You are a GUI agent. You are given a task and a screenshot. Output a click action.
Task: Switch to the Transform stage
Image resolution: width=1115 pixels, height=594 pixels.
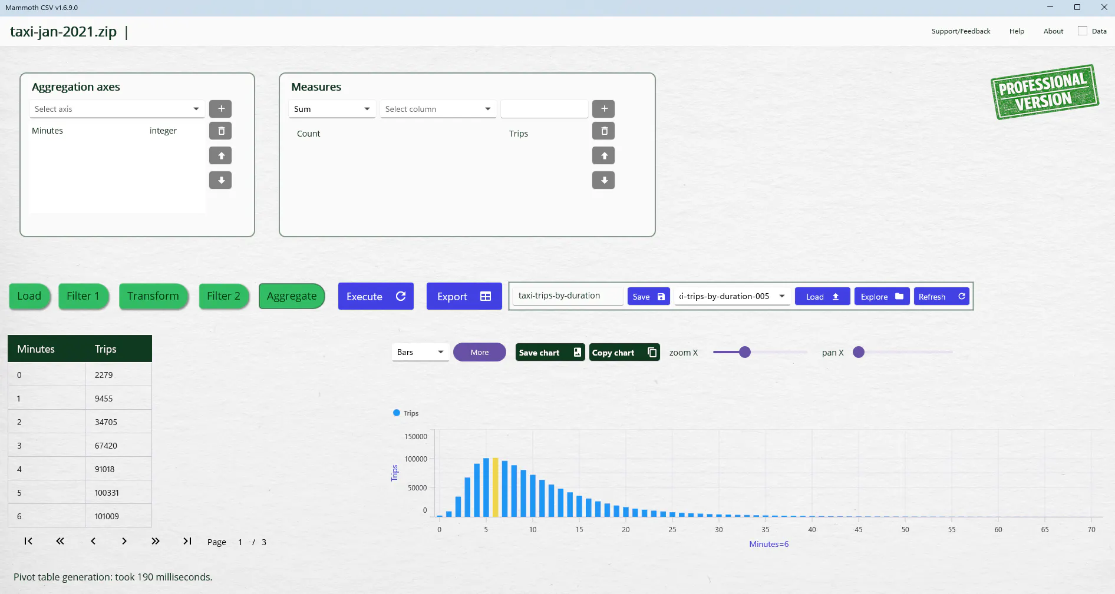tap(153, 296)
